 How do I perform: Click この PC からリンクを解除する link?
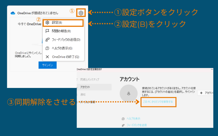[x=158, y=102]
